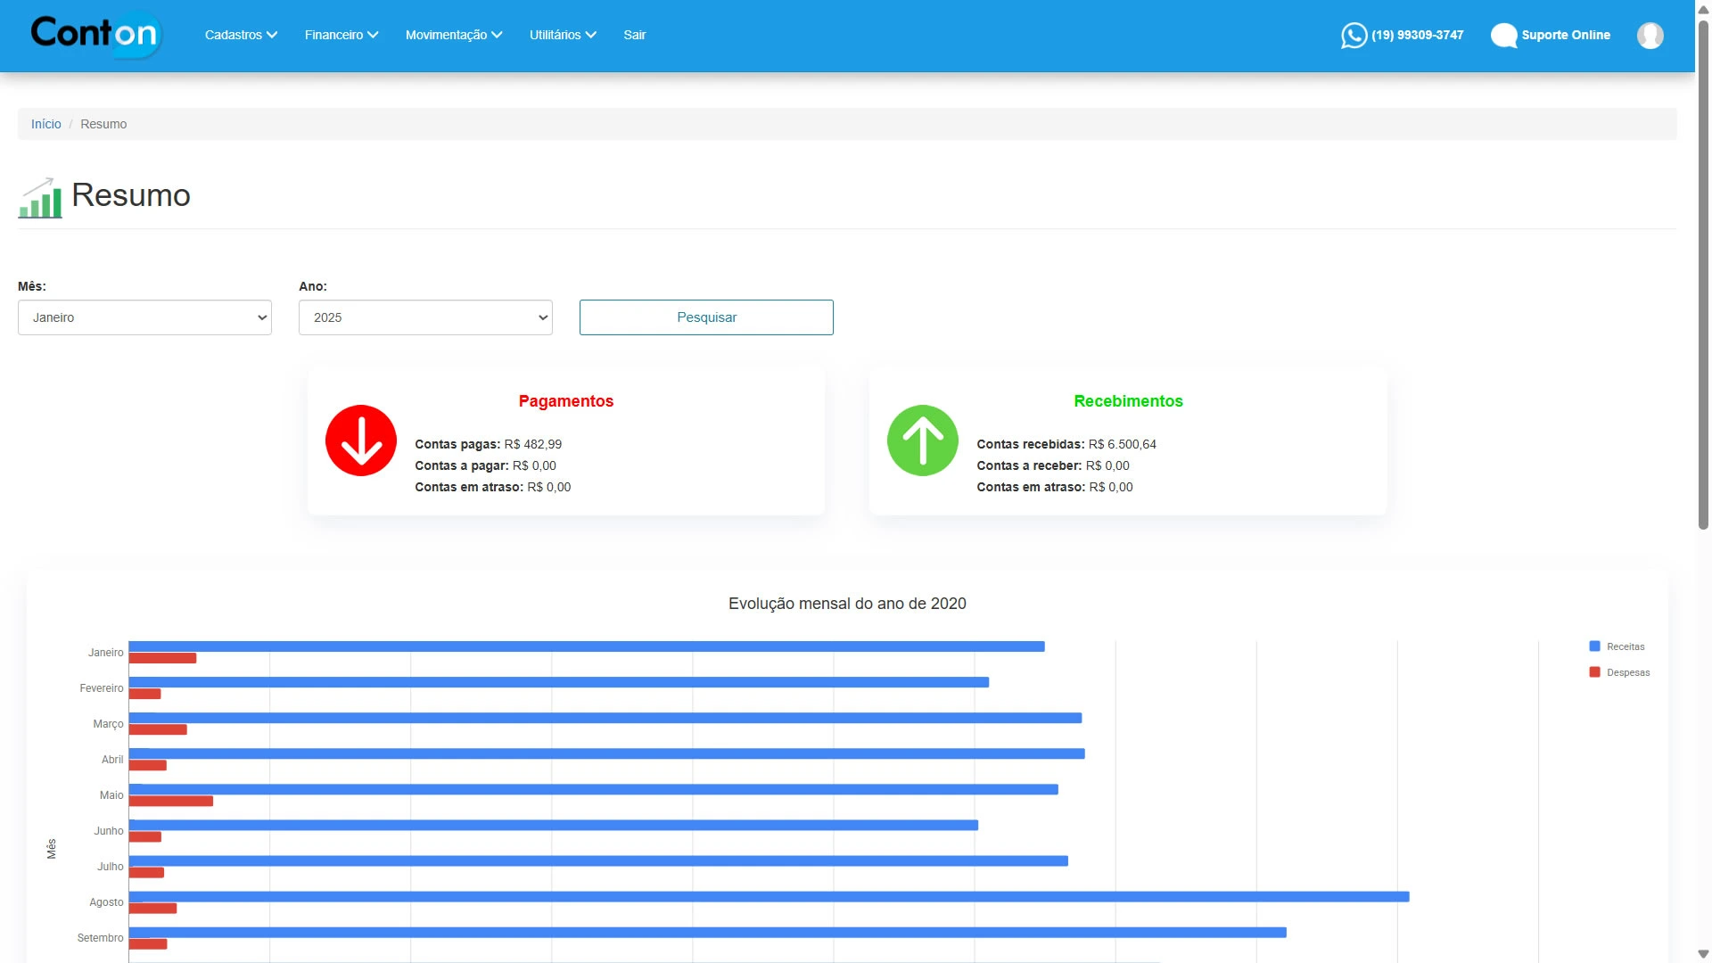This screenshot has height=963, width=1712.
Task: Click the green Recebimentos up-arrow icon
Action: (923, 440)
